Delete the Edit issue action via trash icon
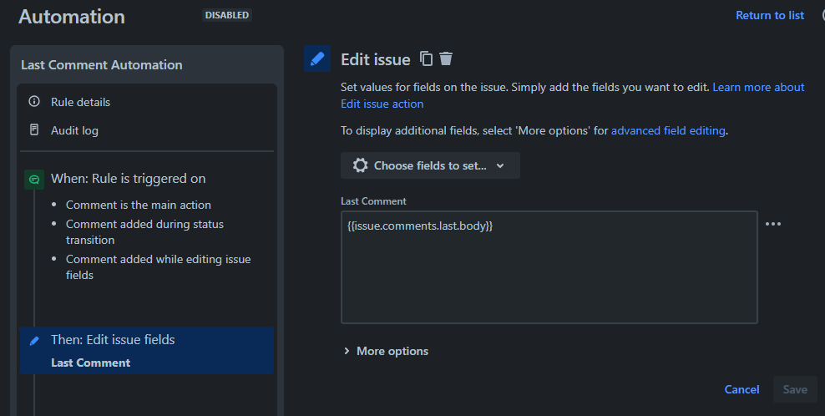This screenshot has width=825, height=416. pyautogui.click(x=446, y=58)
